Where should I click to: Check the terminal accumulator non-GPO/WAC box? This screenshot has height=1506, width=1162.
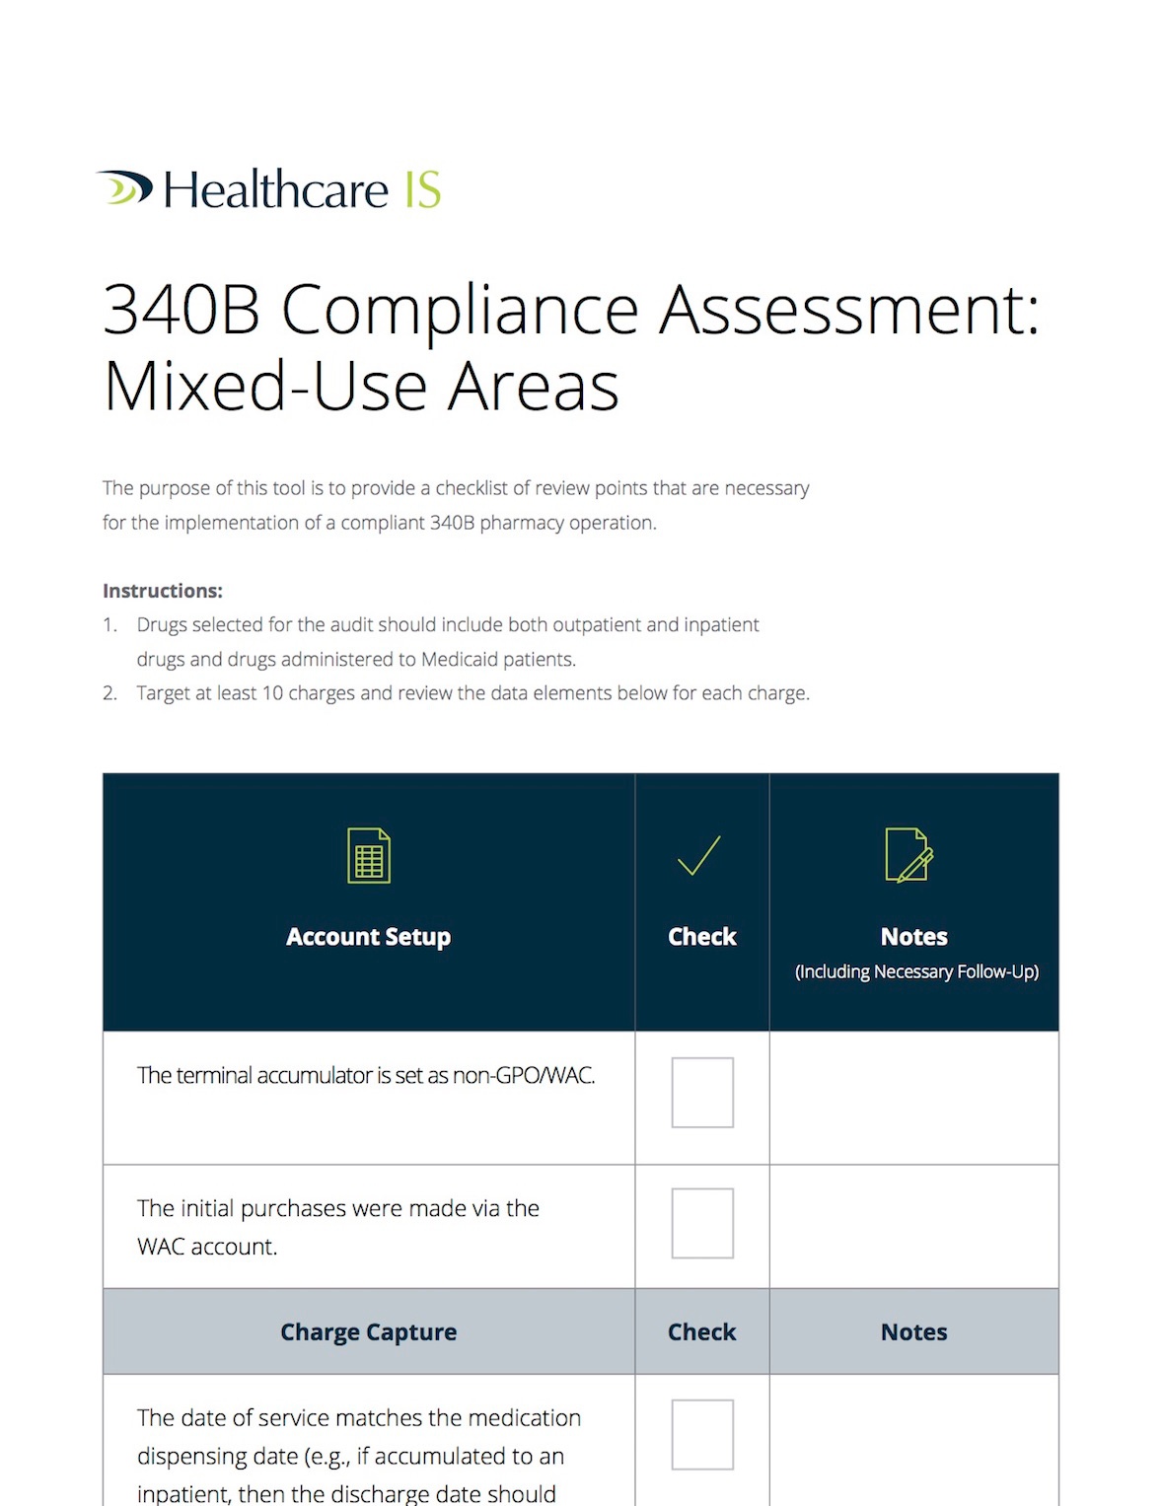point(702,1092)
